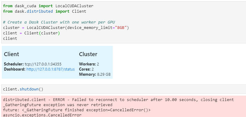This screenshot has height=117, width=246.
Task: Click the client.shutdown() code cell
Action: tap(124, 89)
